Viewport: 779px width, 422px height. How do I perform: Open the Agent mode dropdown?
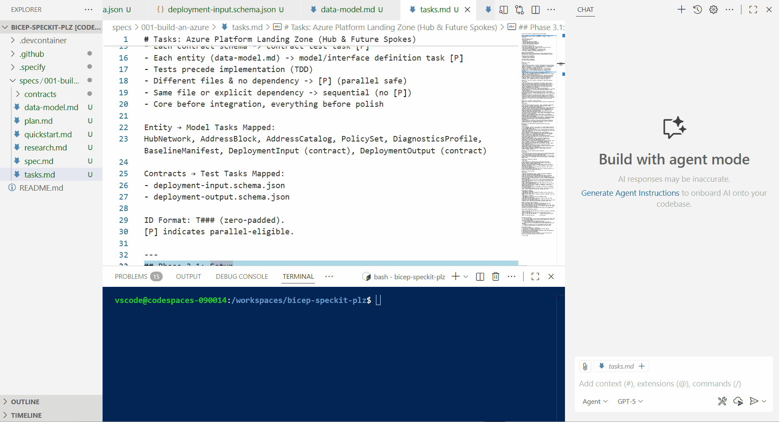tap(595, 401)
